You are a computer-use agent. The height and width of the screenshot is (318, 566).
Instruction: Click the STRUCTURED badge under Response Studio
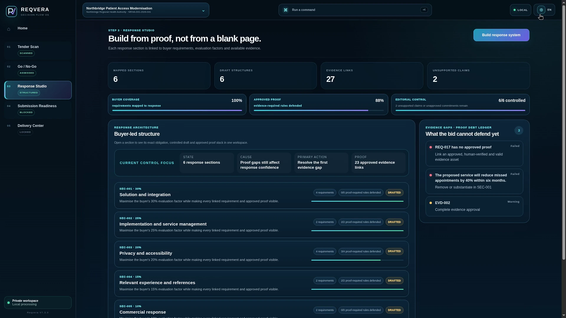pos(29,93)
